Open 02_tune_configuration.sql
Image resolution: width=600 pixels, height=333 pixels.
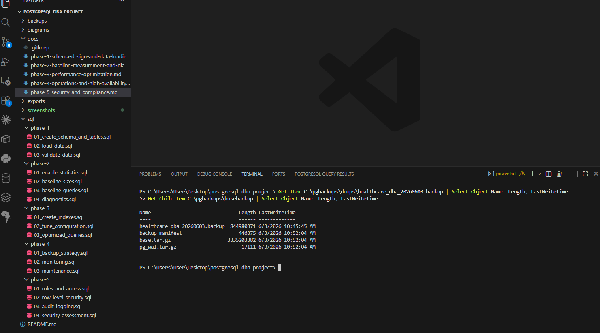click(73, 226)
